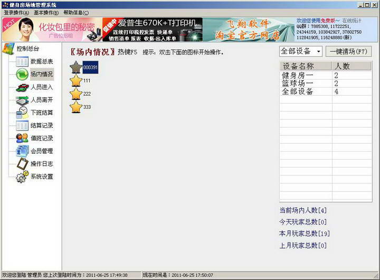Select the green 场内情况 globe icon

(x=22, y=74)
